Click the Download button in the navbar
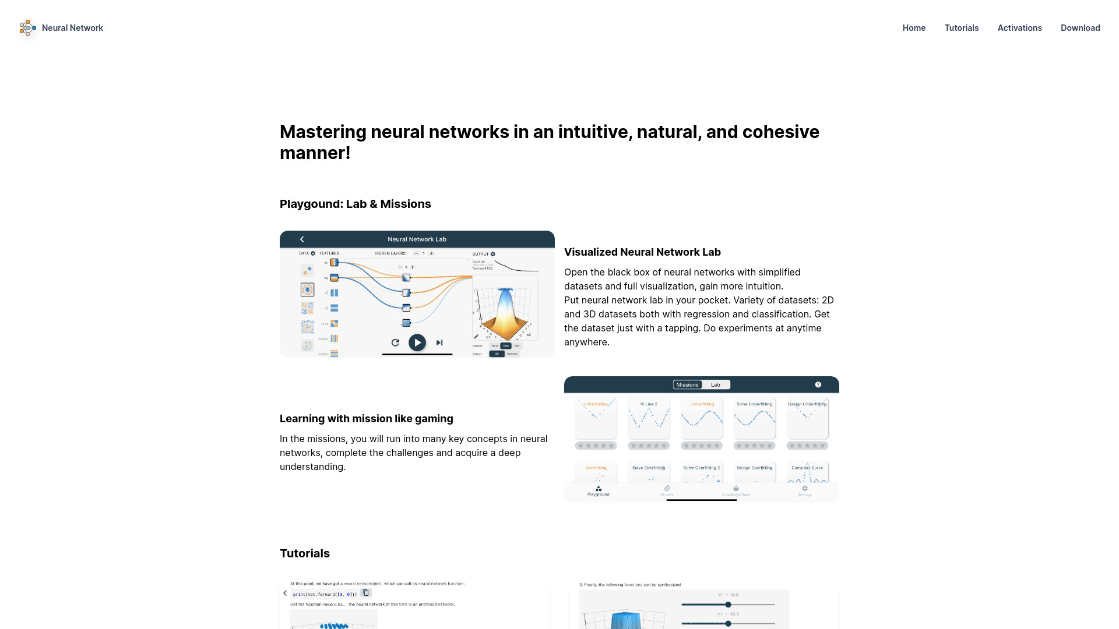 click(x=1081, y=27)
